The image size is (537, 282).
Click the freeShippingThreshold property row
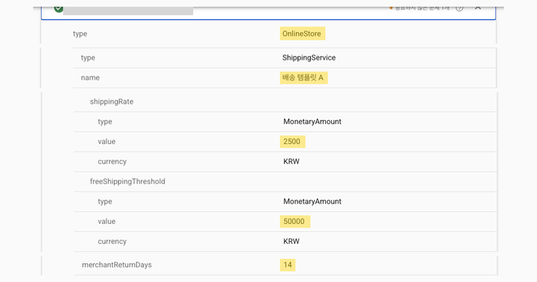[x=285, y=181]
